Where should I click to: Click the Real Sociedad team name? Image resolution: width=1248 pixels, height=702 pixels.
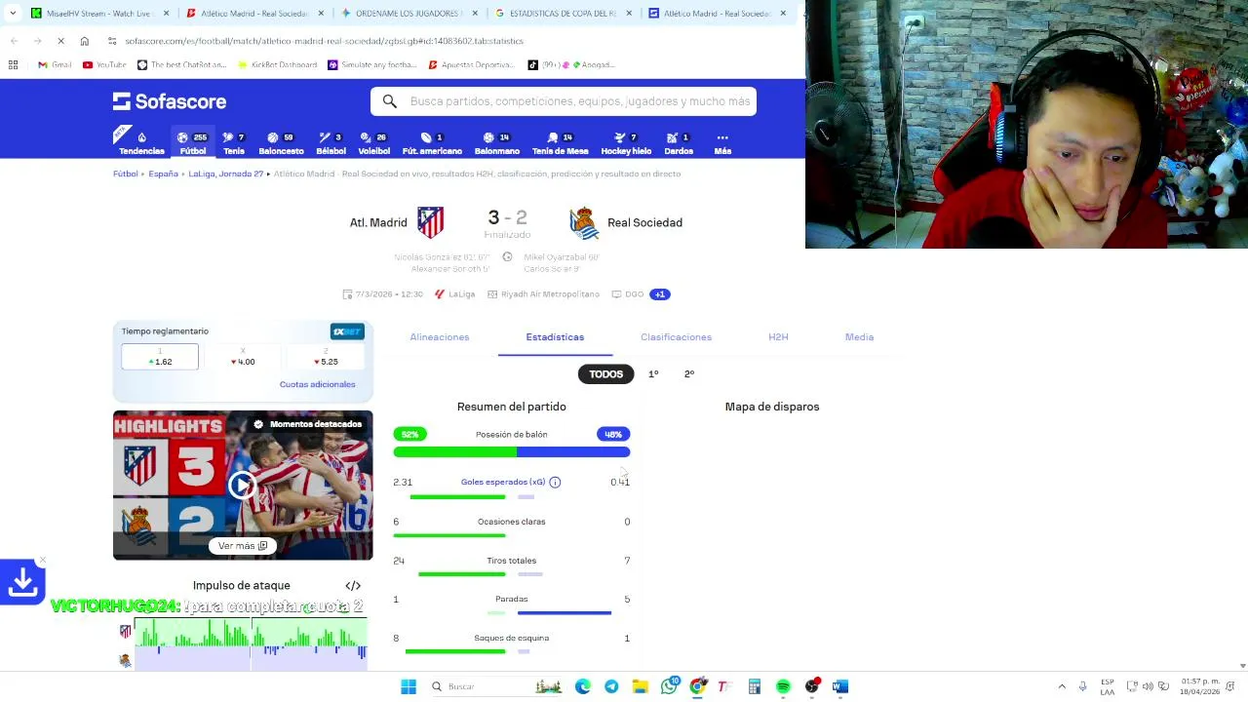644,222
